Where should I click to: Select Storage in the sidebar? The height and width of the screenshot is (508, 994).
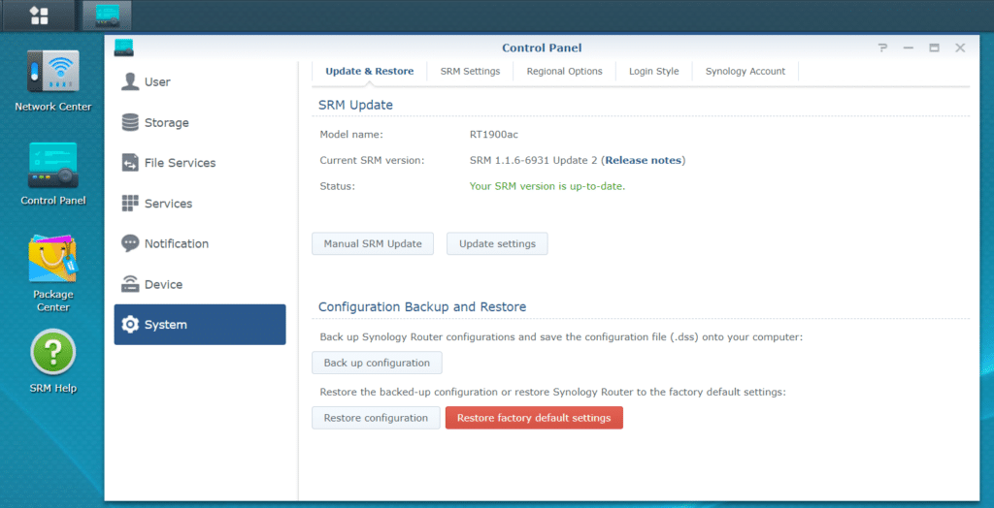click(x=200, y=122)
